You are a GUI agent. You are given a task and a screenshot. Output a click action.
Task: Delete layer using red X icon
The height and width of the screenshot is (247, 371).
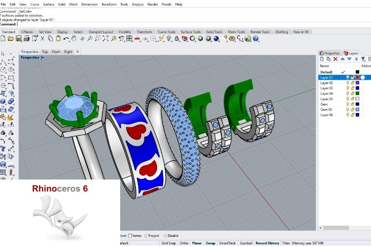335,59
